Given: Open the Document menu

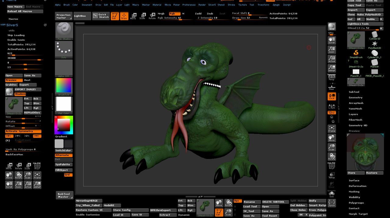Looking at the screenshot, I should (x=87, y=5).
